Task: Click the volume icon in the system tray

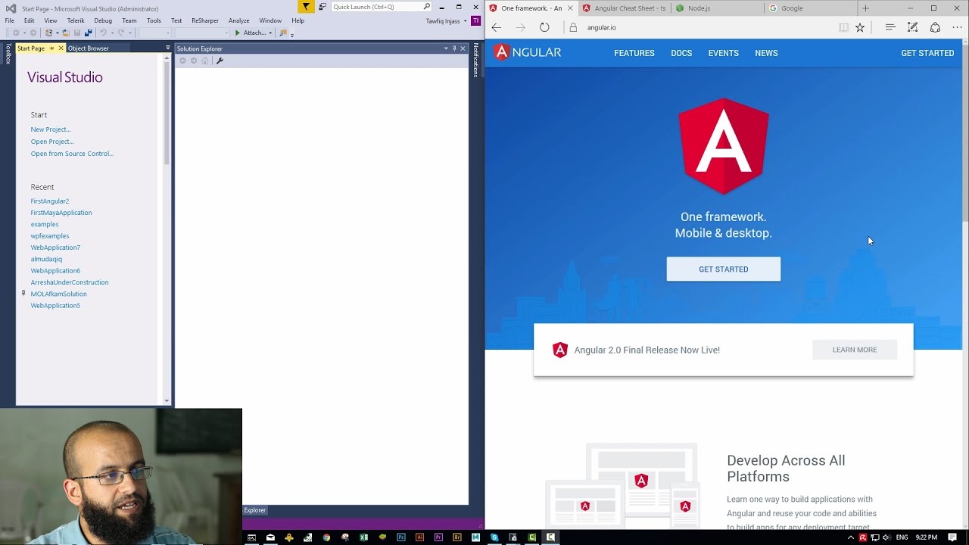Action: 886,537
